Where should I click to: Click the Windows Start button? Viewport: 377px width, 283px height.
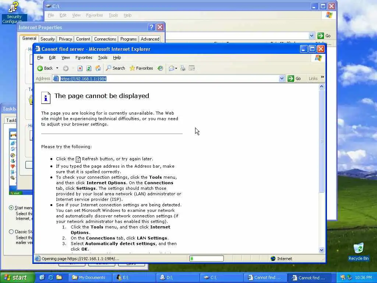[x=17, y=278]
